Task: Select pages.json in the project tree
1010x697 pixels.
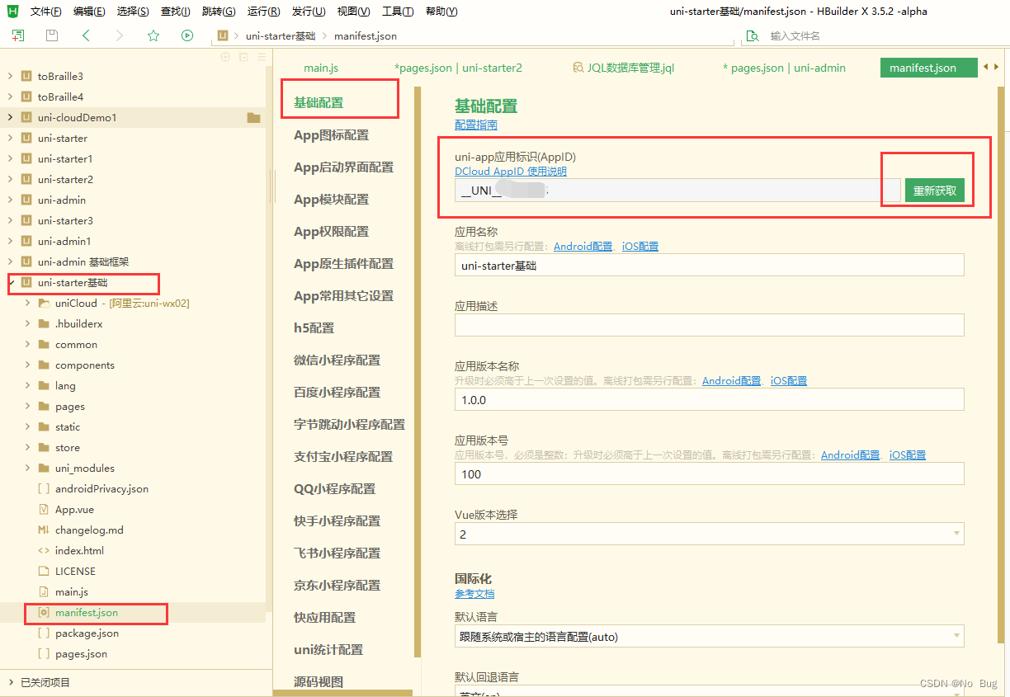Action: tap(81, 654)
